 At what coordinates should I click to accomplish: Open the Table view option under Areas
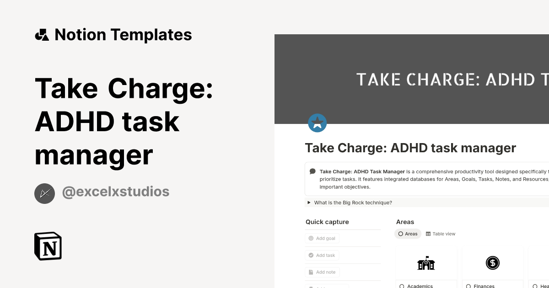point(440,234)
